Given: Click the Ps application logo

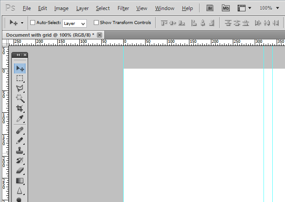Looking at the screenshot, I should [11, 8].
